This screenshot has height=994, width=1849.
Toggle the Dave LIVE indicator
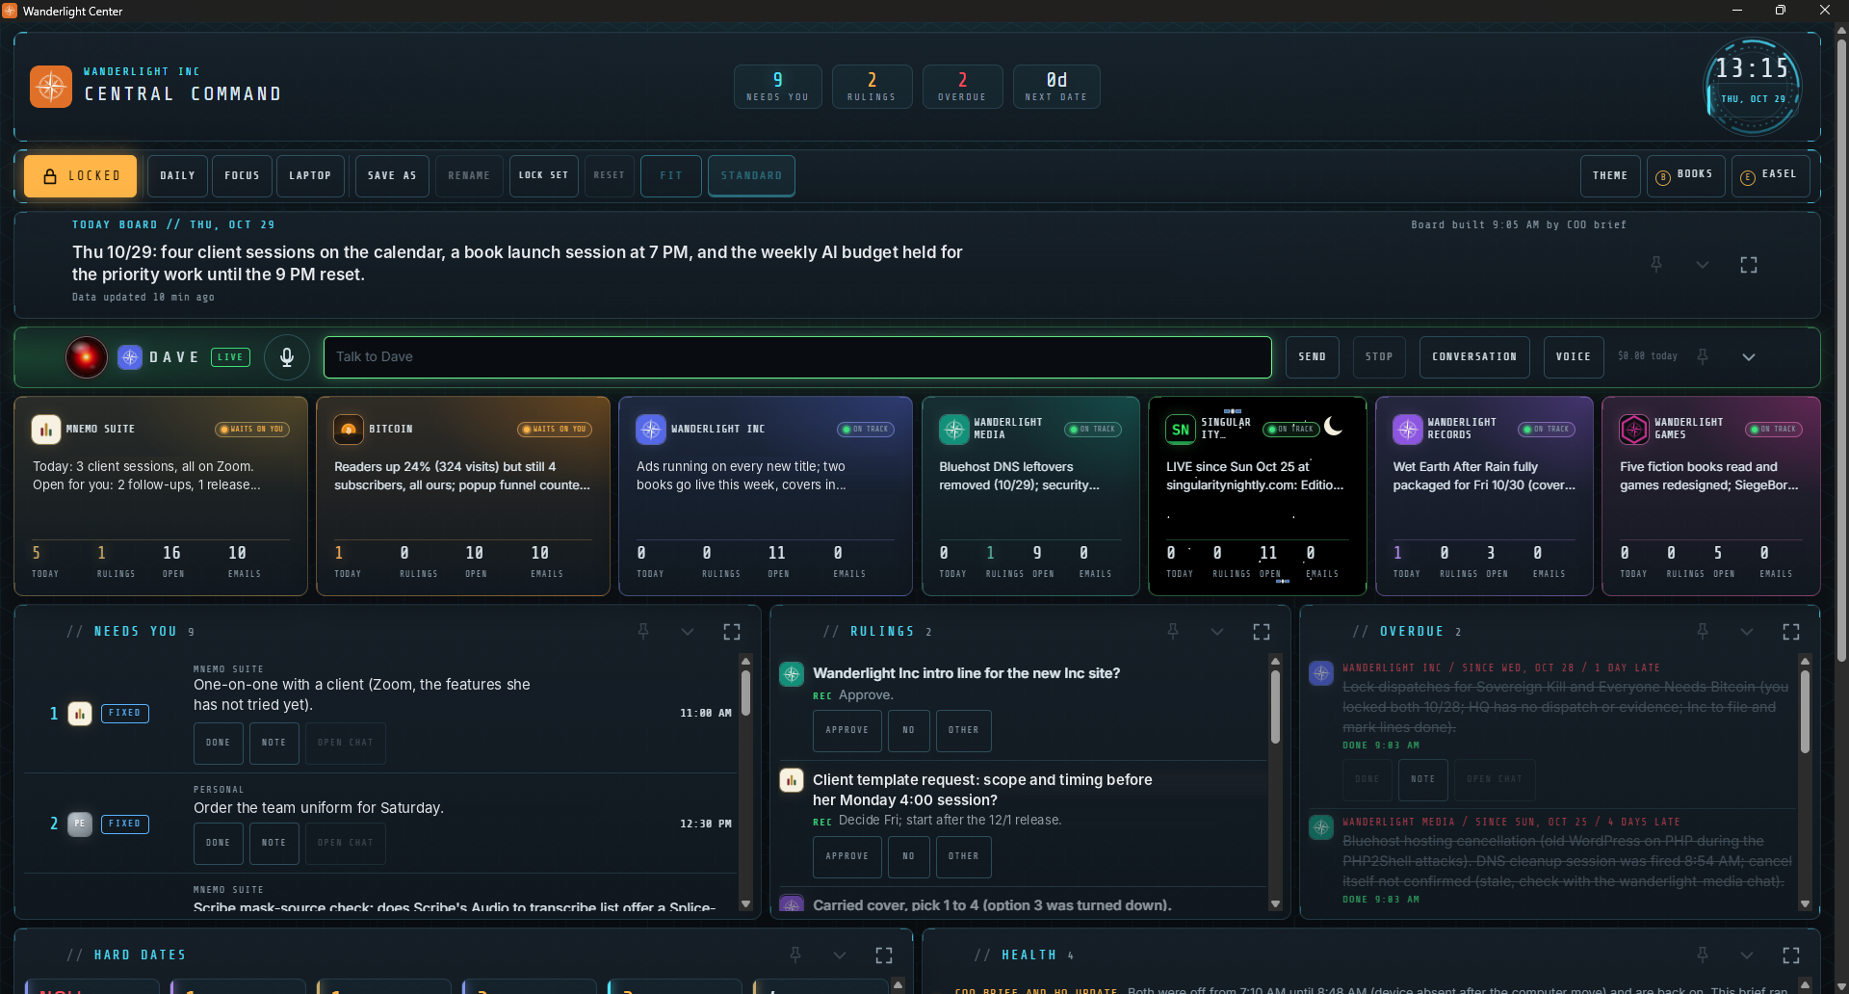230,357
